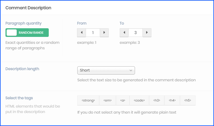This screenshot has width=214, height=126.
Task: Select the <em> tag button
Action: [x=108, y=100]
